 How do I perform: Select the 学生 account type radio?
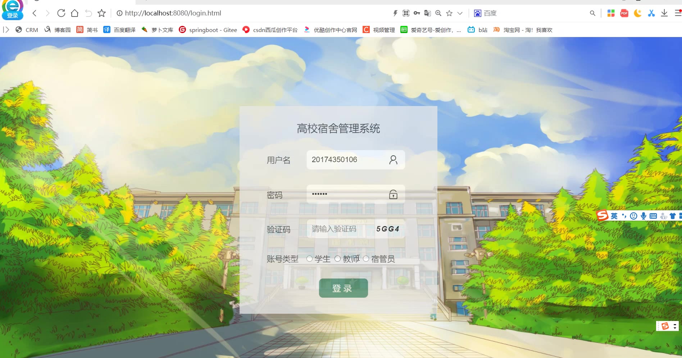[309, 259]
